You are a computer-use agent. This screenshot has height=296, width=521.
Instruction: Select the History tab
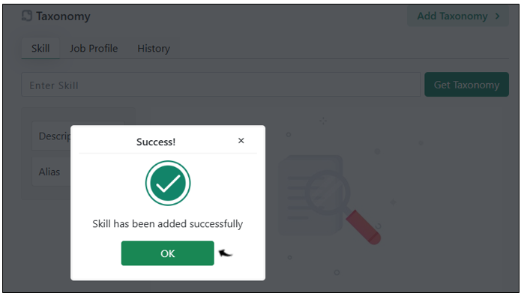tap(154, 49)
